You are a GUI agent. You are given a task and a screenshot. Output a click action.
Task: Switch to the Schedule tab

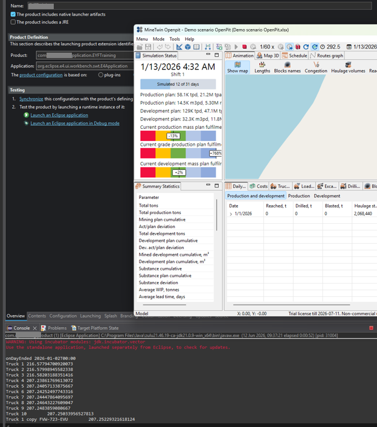(295, 56)
